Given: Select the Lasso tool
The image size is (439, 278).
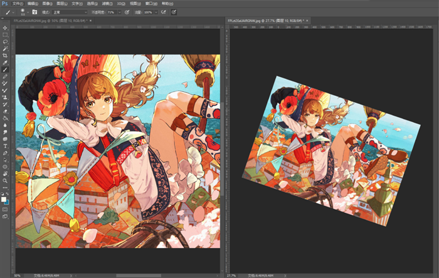Looking at the screenshot, I should tap(5, 41).
